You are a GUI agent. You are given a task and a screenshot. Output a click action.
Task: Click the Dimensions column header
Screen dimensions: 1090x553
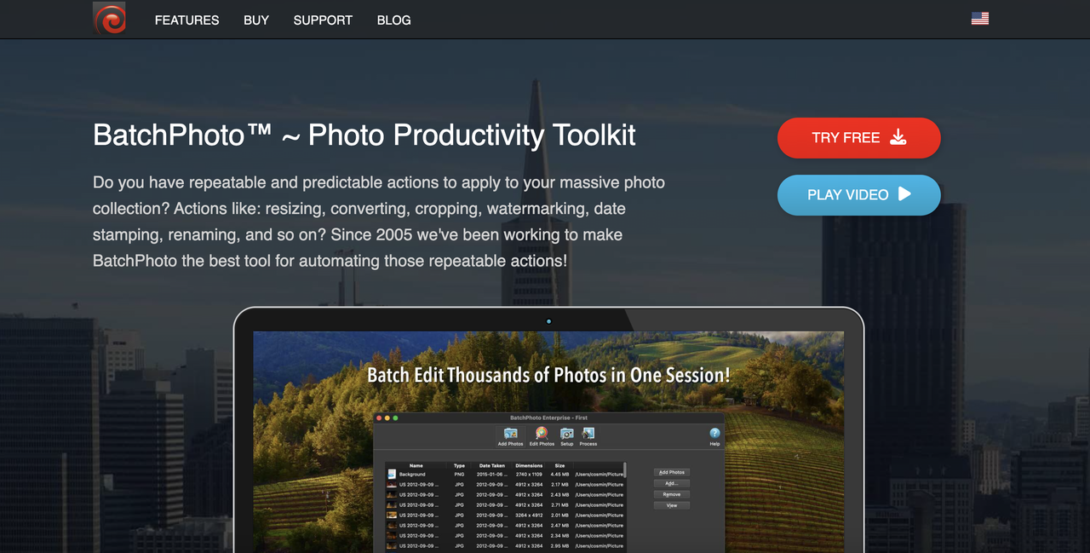[x=529, y=465]
